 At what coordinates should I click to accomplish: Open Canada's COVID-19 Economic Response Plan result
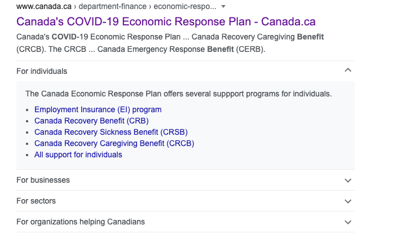pyautogui.click(x=166, y=21)
